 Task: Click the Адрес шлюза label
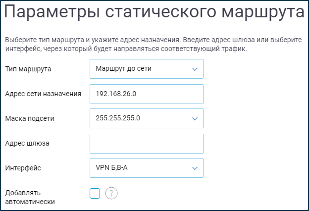coord(27,143)
